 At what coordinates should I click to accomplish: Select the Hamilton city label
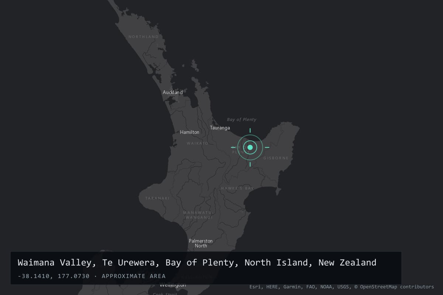pos(190,132)
